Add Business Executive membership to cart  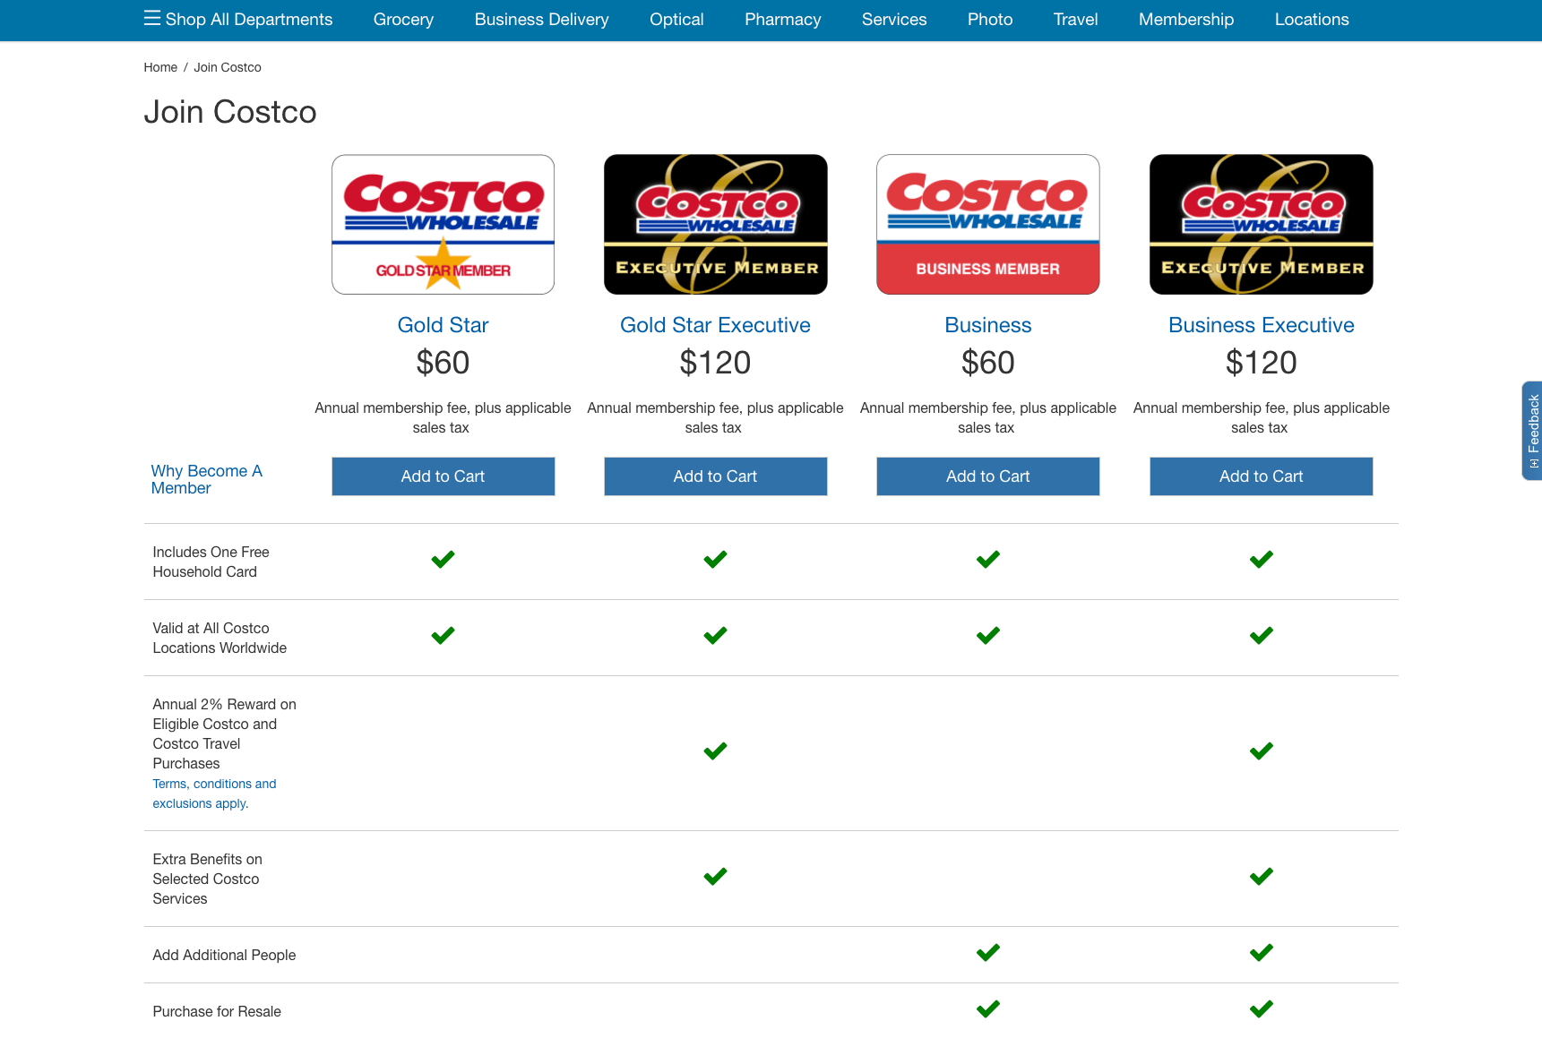tap(1261, 476)
